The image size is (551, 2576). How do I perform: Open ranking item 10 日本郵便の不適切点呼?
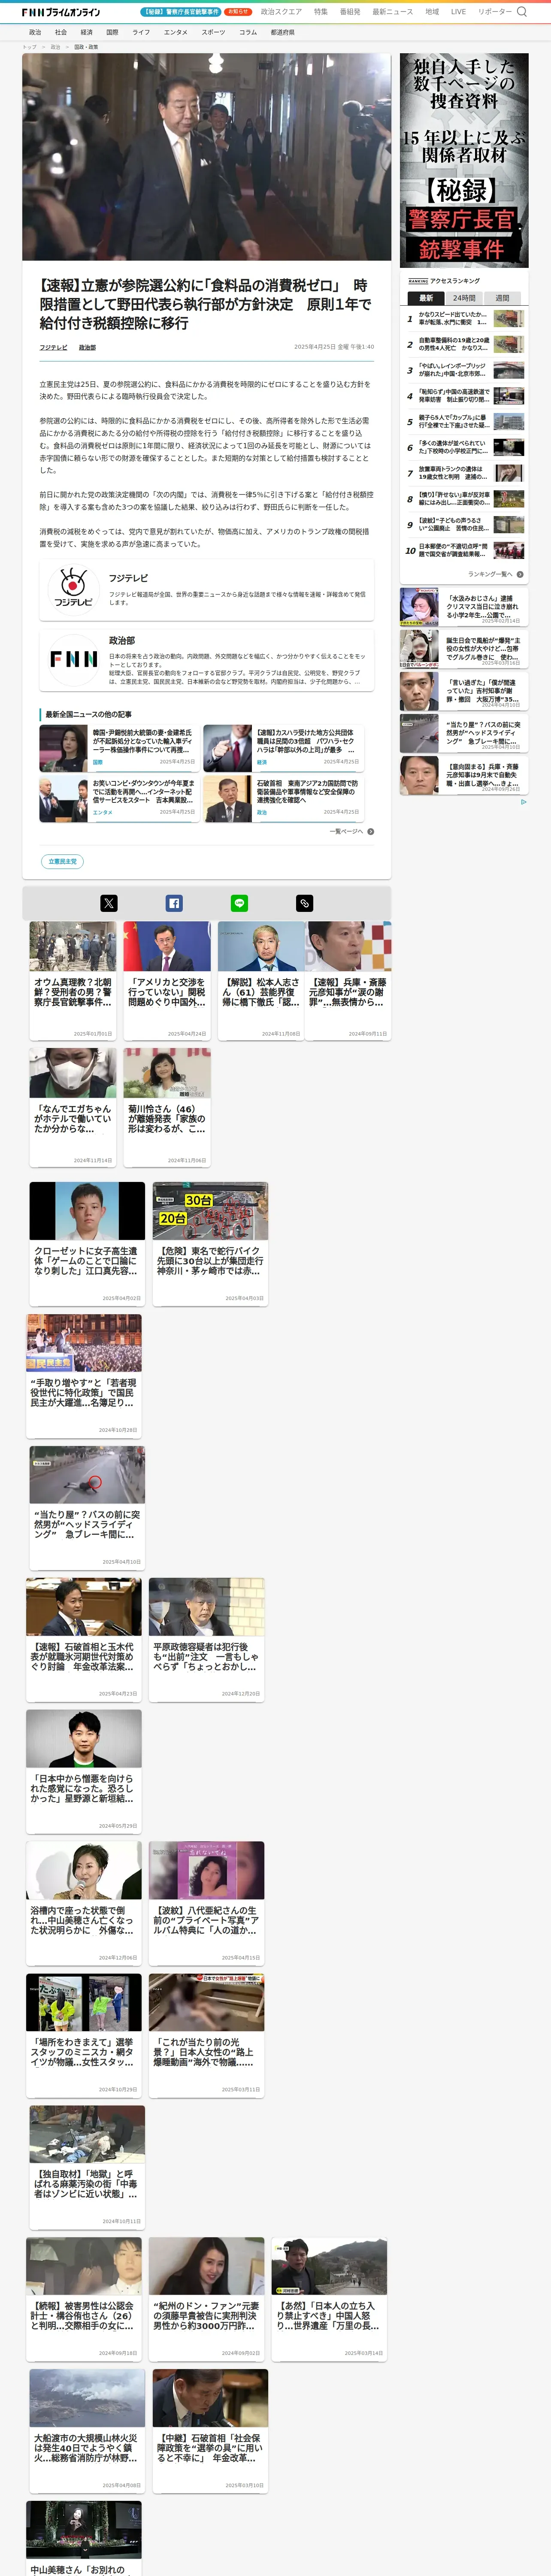pos(464,550)
